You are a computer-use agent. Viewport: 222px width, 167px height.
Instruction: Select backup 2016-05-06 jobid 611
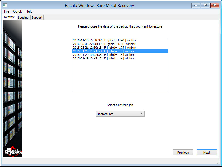[120, 44]
